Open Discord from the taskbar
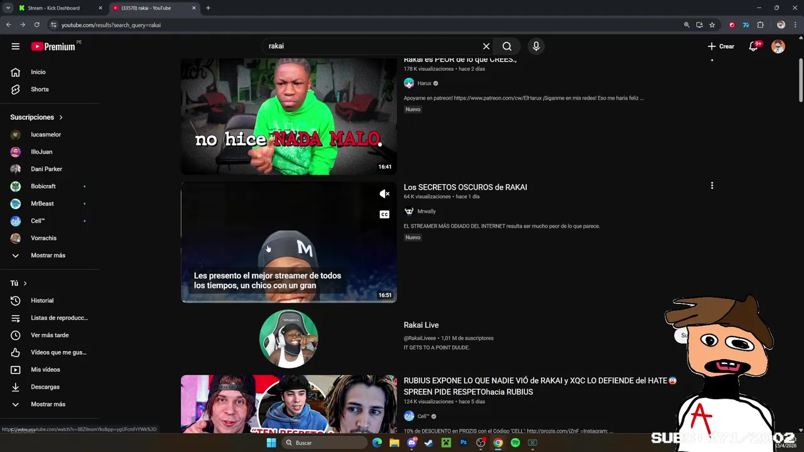This screenshot has width=804, height=452. 412,443
